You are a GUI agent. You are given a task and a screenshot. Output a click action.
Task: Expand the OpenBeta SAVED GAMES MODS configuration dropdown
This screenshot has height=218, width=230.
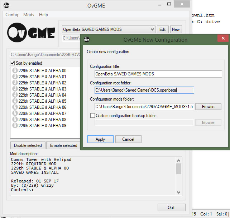[152, 29]
